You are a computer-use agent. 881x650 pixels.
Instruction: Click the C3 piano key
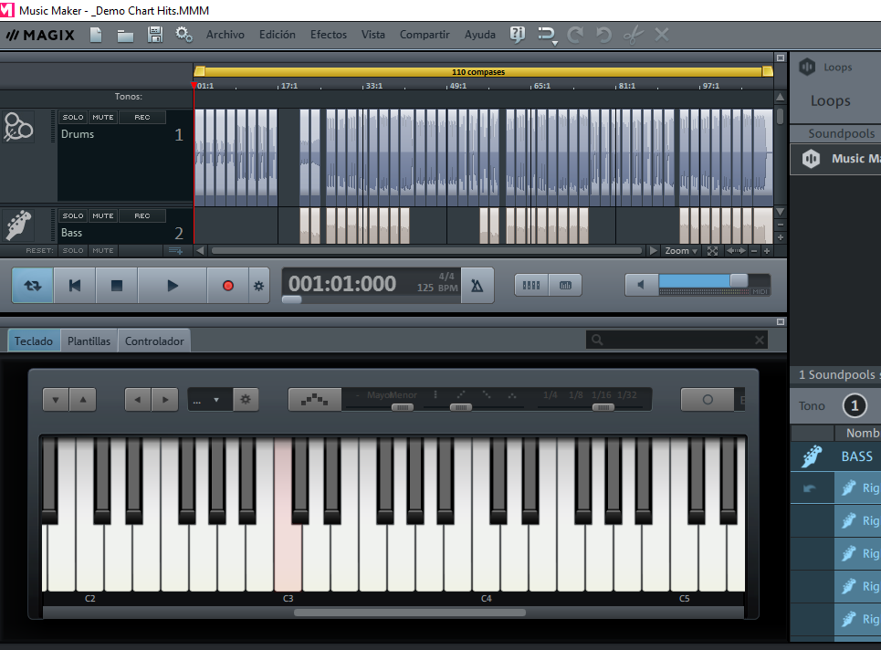coord(288,556)
